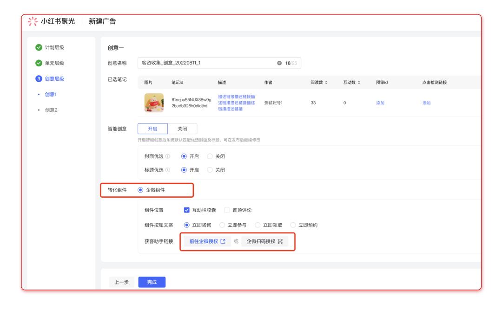Viewport: 502px width, 310px height.
Task: Sort notes by 阅读数 column arrows
Action: [326, 83]
